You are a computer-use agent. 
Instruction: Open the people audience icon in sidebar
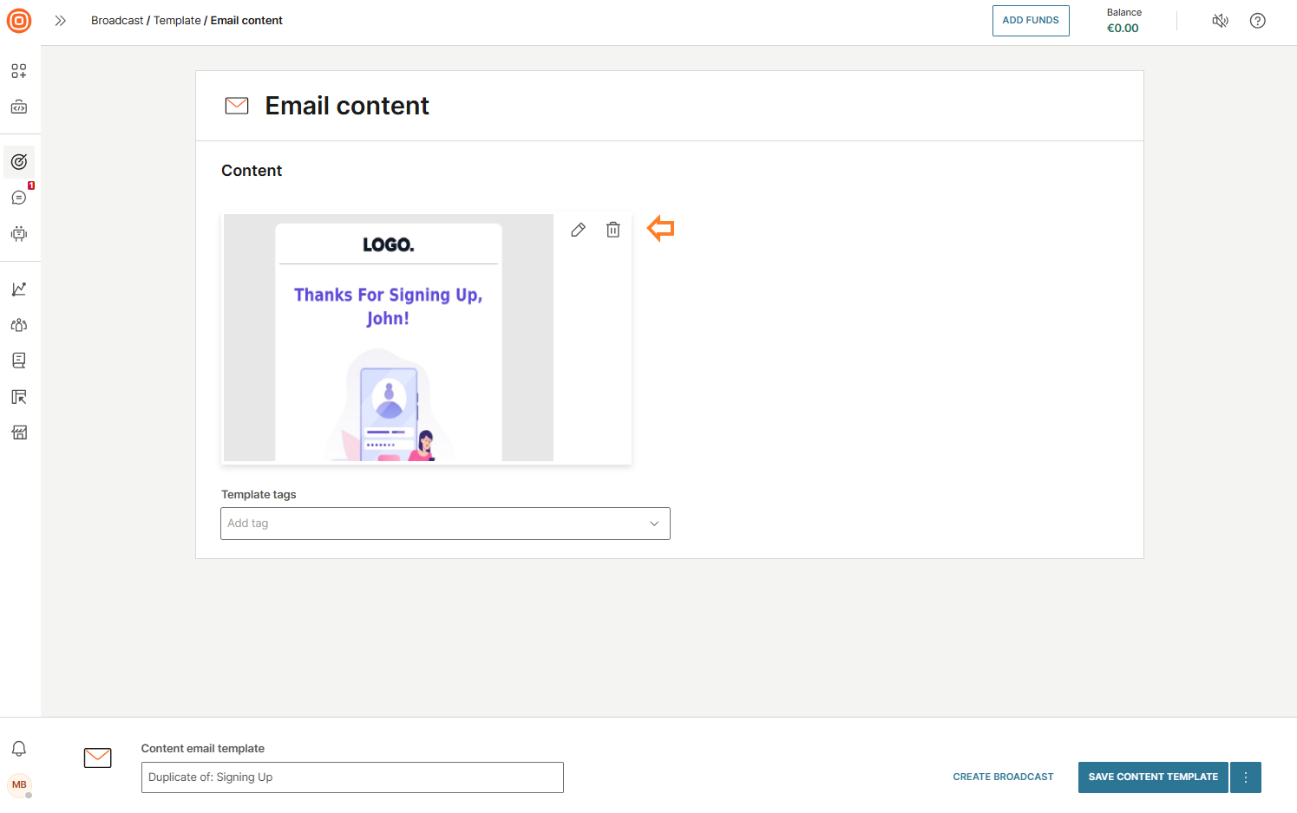pyautogui.click(x=19, y=325)
